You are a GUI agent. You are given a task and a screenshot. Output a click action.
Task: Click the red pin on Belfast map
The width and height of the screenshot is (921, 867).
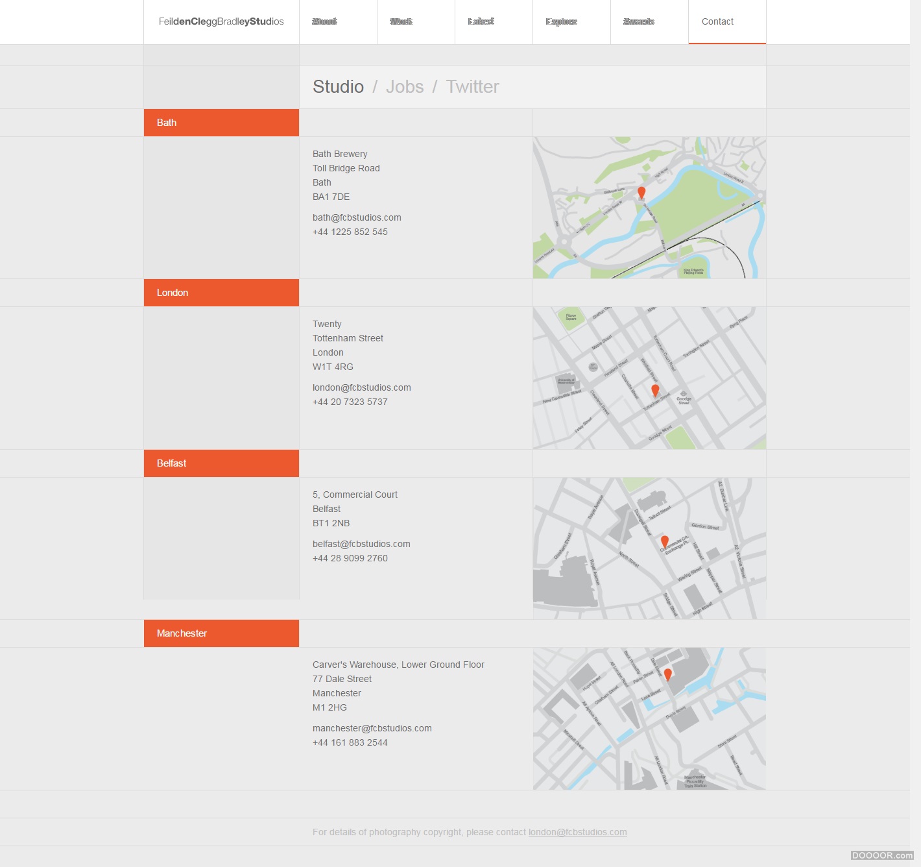pyautogui.click(x=664, y=542)
